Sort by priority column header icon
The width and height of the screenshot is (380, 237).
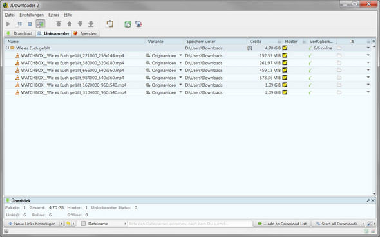352,42
